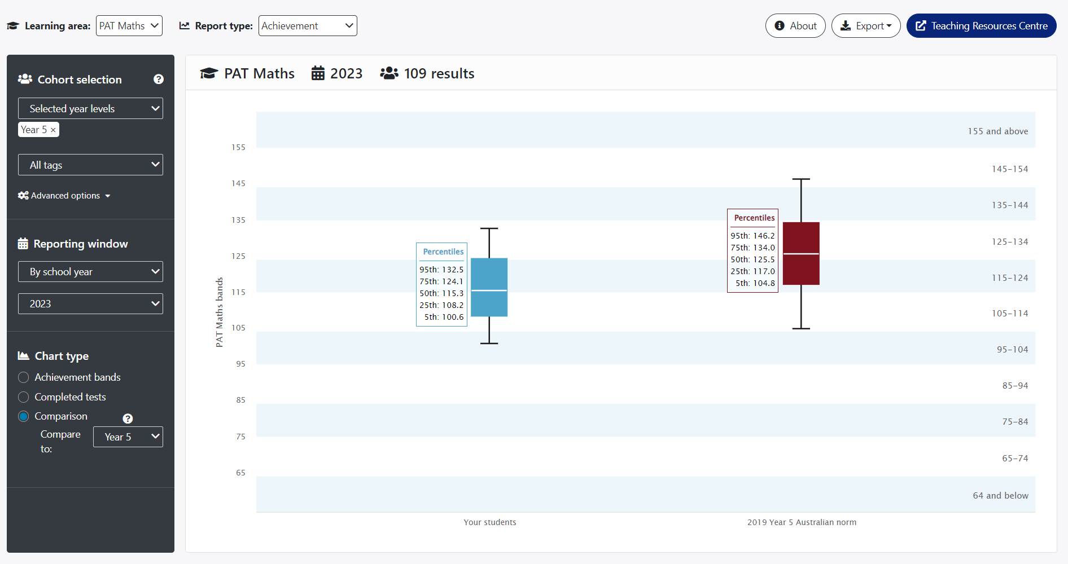Remove the Year 5 tag with x
This screenshot has width=1068, height=564.
click(x=53, y=130)
